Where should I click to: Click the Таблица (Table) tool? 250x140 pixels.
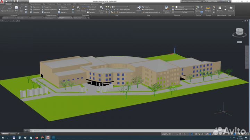[91, 12]
